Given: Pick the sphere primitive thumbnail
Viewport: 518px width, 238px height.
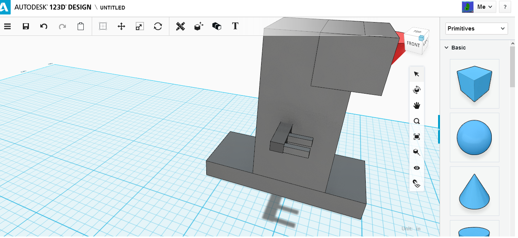Looking at the screenshot, I should pyautogui.click(x=474, y=137).
